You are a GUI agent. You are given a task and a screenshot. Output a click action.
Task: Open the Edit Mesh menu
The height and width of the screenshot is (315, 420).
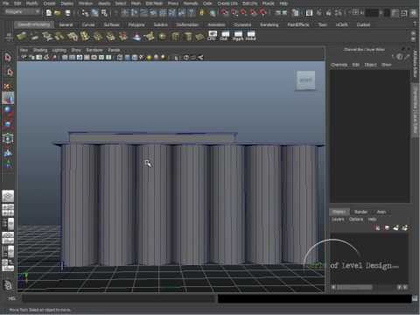point(154,3)
